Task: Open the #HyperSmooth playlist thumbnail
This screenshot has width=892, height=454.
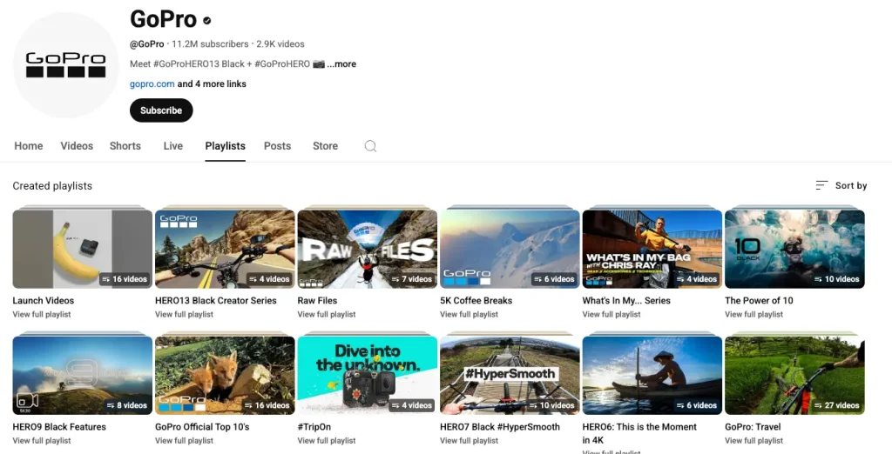Action: 510,375
